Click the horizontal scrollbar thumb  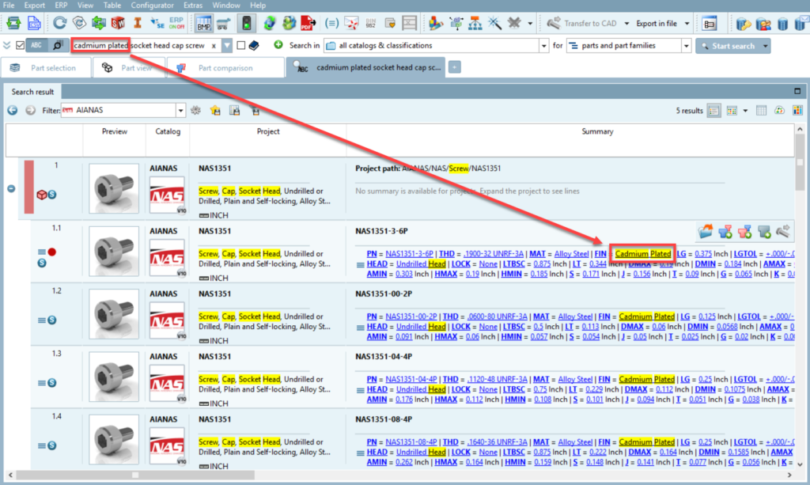click(x=134, y=475)
